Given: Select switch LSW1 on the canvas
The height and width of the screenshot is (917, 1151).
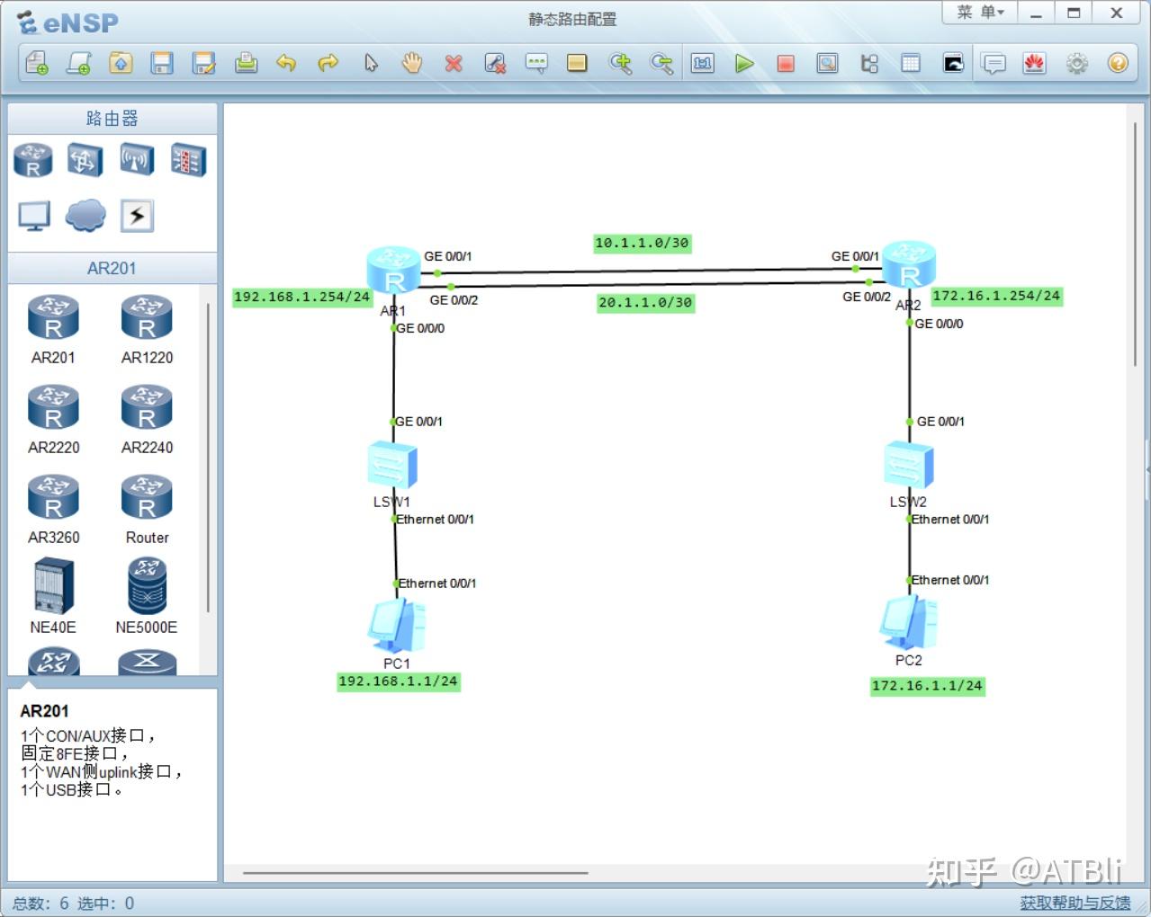Looking at the screenshot, I should (x=392, y=465).
